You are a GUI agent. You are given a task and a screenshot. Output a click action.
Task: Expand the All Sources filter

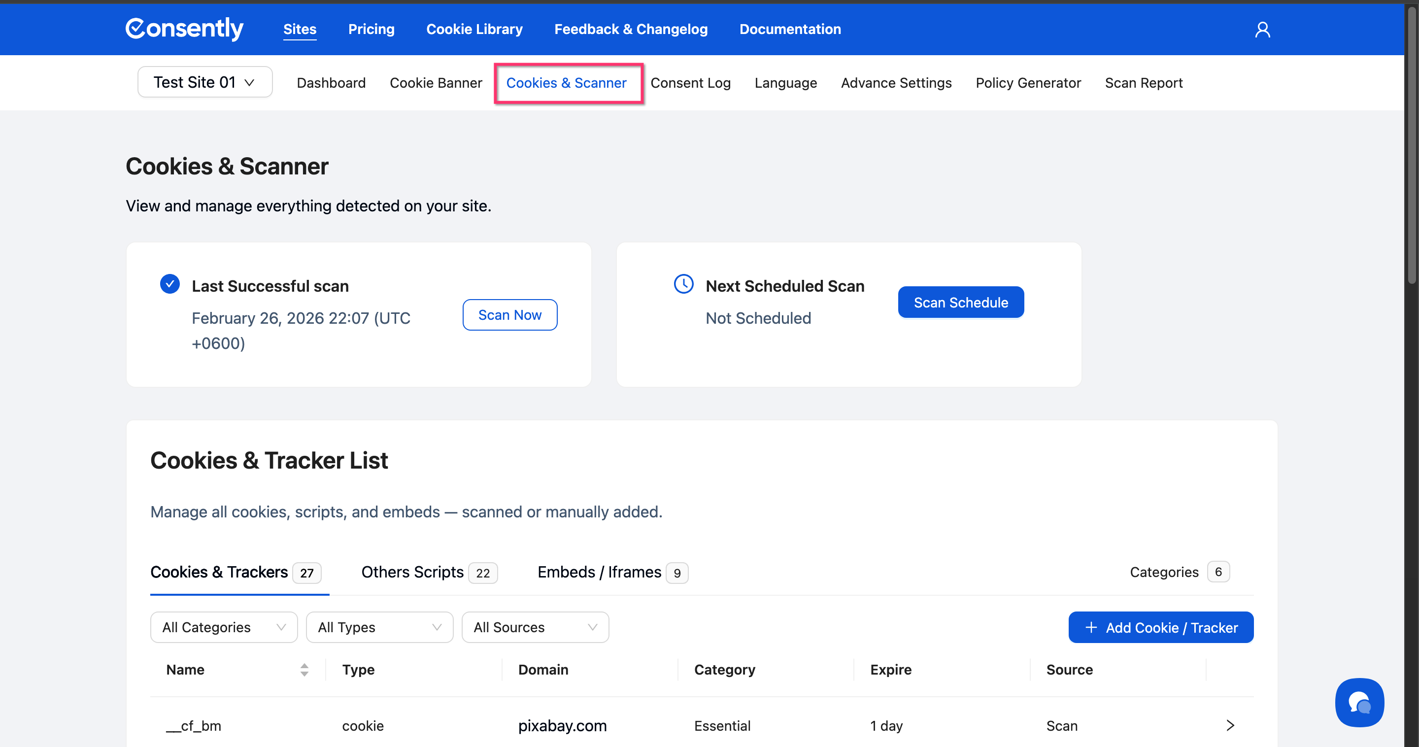pos(535,627)
